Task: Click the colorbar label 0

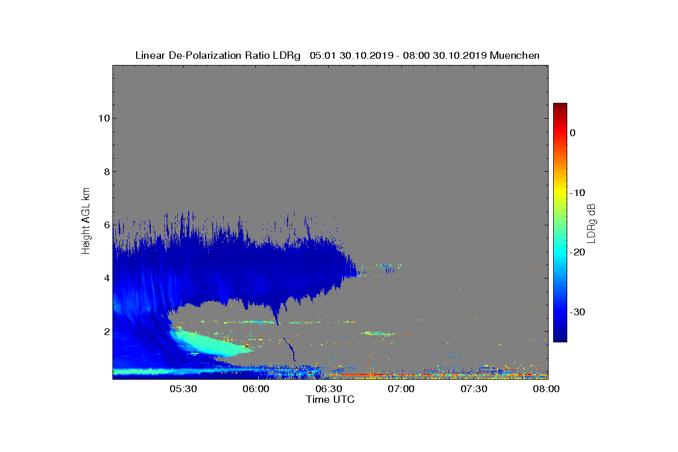Action: click(x=572, y=133)
